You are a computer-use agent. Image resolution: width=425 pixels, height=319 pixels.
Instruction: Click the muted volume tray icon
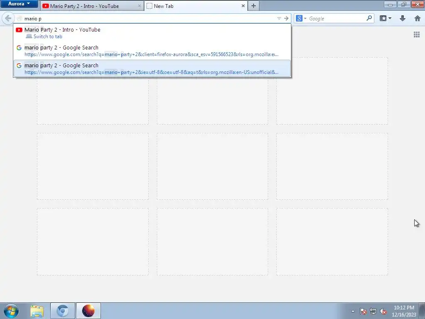tap(383, 312)
